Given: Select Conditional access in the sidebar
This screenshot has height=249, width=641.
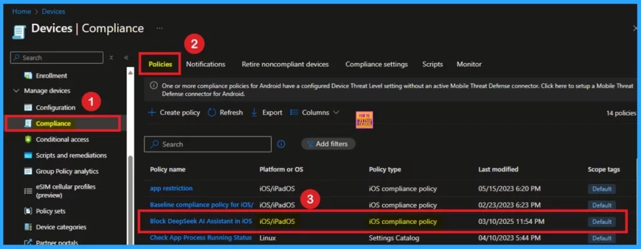Looking at the screenshot, I should [62, 140].
